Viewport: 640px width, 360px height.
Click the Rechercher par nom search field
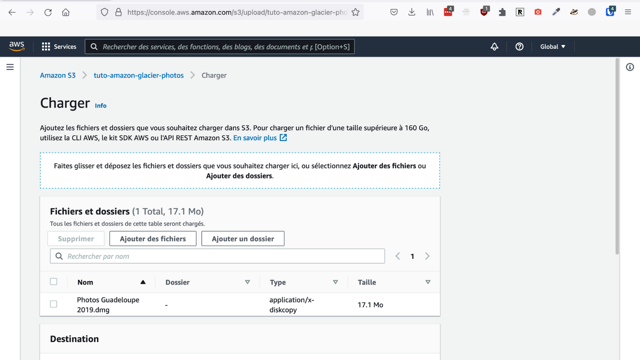(x=217, y=256)
